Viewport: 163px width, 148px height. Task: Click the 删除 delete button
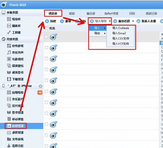coord(65,21)
